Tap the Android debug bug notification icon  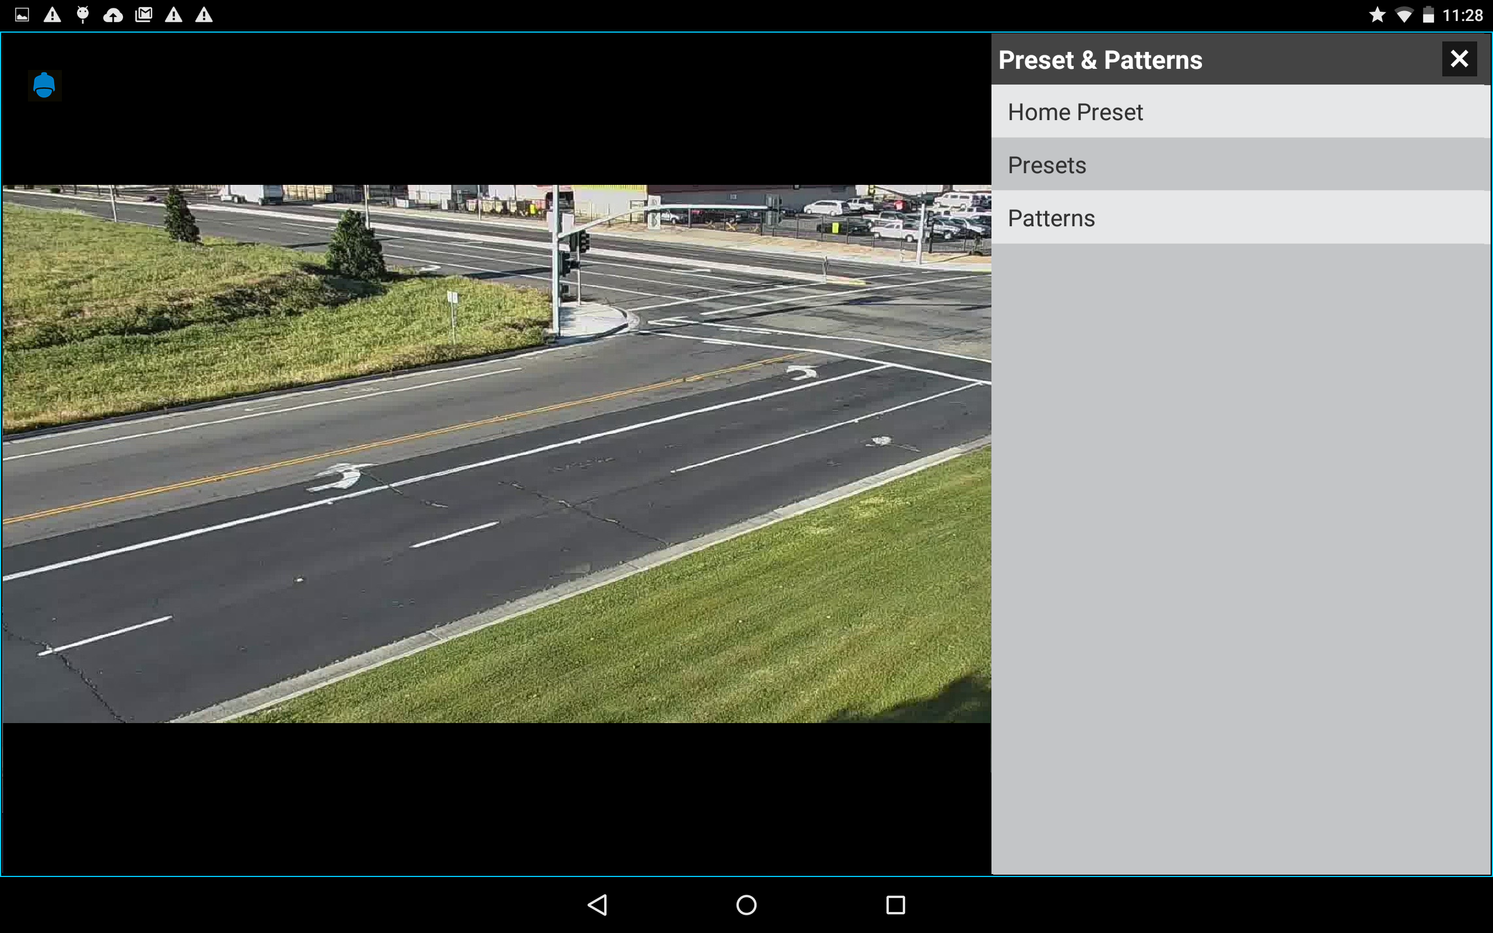pyautogui.click(x=83, y=15)
